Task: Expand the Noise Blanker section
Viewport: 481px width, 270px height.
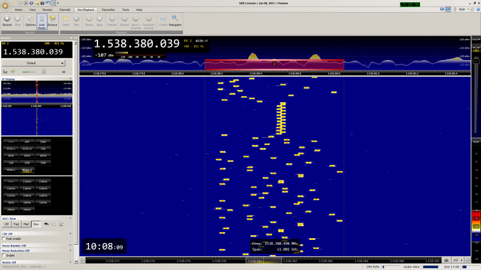Action: (x=70, y=245)
